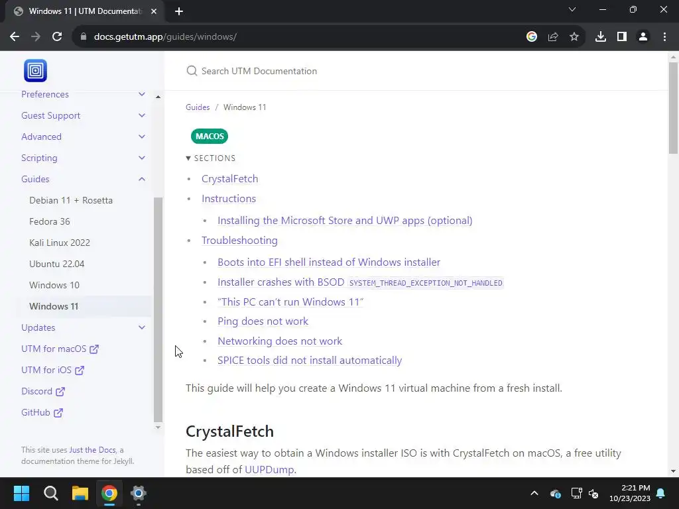Click the UUPDump link
Screen dimensions: 679x509
pos(269,470)
